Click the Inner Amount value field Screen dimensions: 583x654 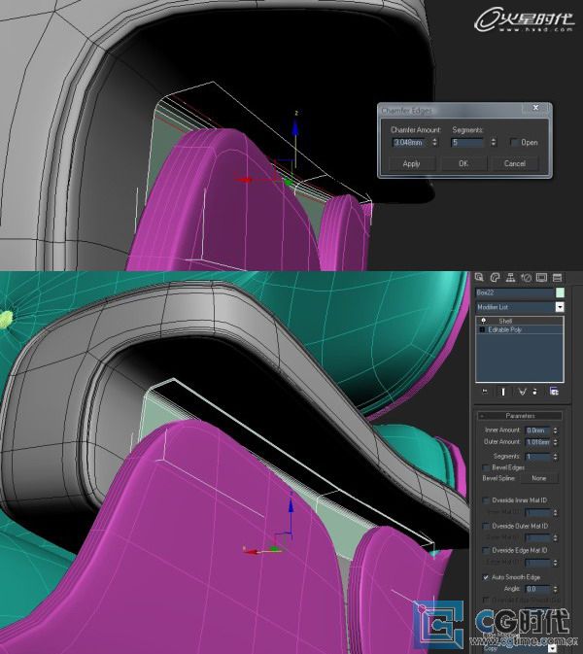click(x=537, y=430)
